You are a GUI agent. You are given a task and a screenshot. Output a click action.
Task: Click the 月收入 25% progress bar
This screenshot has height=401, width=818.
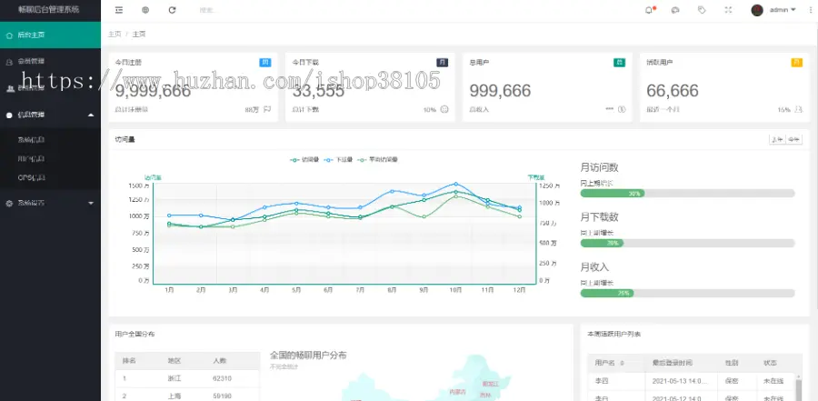[687, 294]
